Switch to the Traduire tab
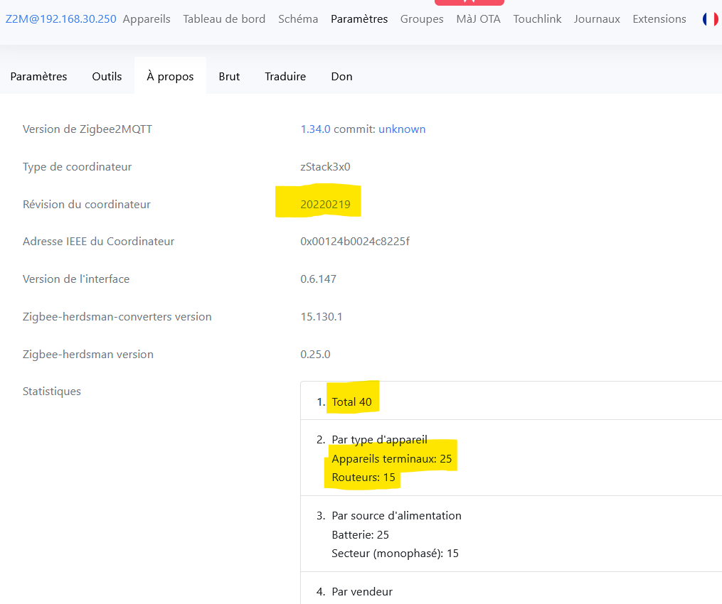This screenshot has height=604, width=722. 285,76
